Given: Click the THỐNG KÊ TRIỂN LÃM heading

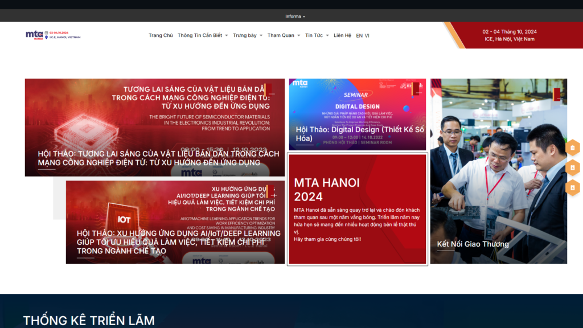Looking at the screenshot, I should click(x=89, y=320).
